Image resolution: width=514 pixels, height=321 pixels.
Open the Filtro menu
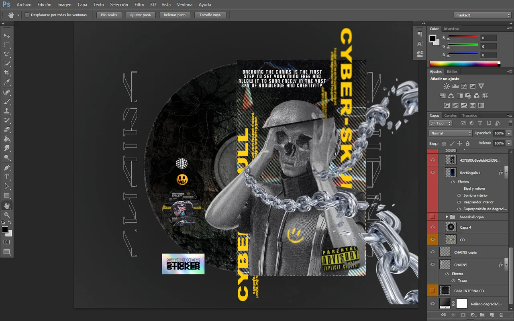pyautogui.click(x=139, y=5)
